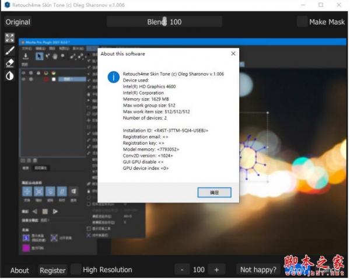Image resolution: width=350 pixels, height=279 pixels.
Task: Select the 'Intel(R) Corporation' line
Action: (143, 93)
